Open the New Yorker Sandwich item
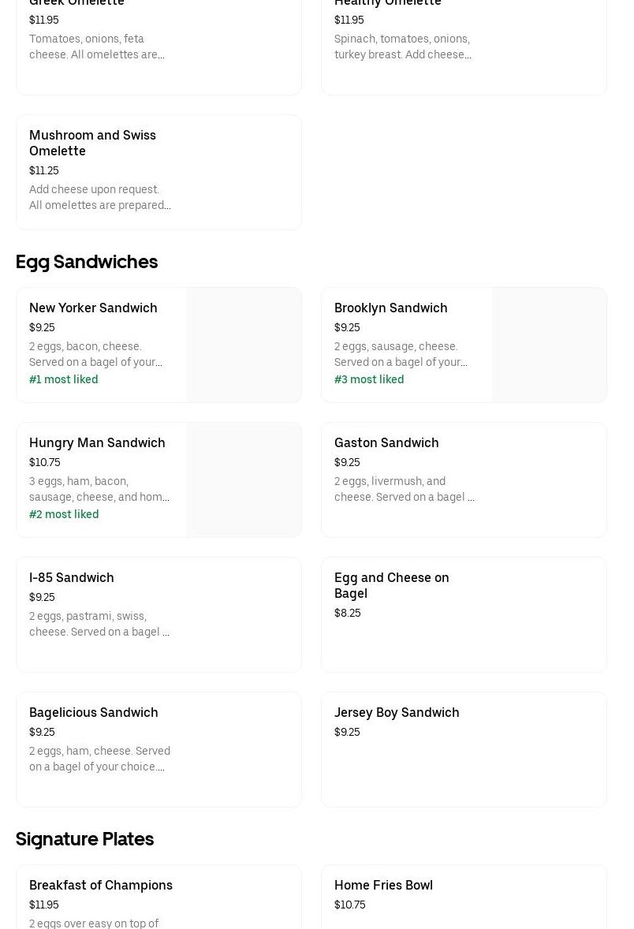Image resolution: width=634 pixels, height=929 pixels. point(93,308)
